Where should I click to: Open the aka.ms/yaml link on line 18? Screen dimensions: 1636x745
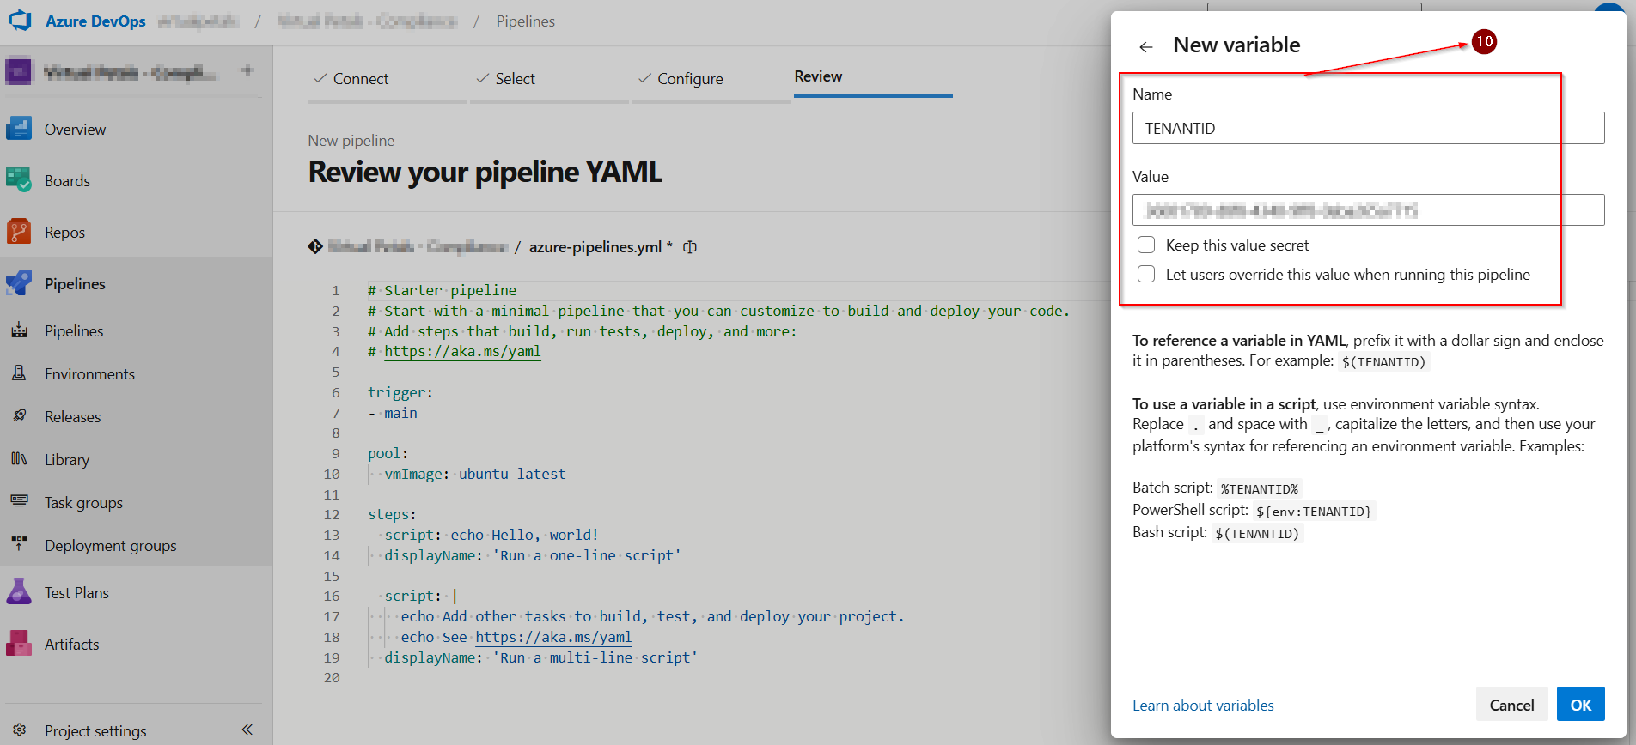click(553, 637)
